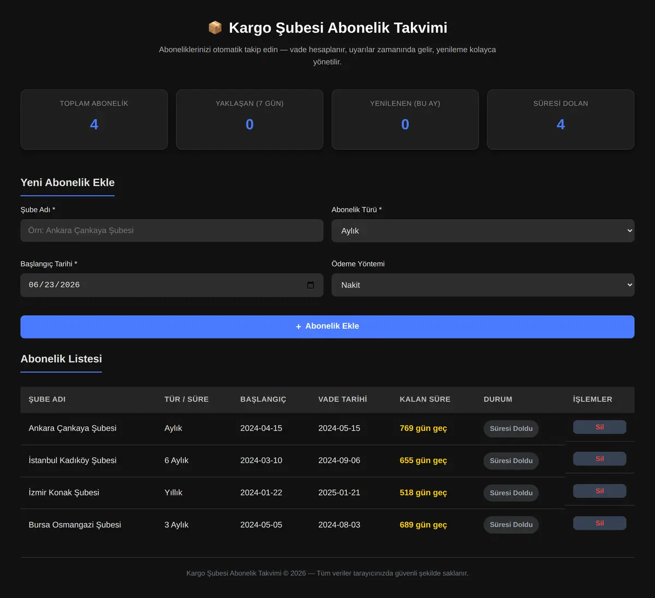Click Sil for İzmir Konak Şubesi

tap(599, 491)
